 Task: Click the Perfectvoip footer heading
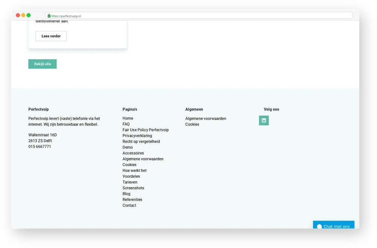pos(38,109)
